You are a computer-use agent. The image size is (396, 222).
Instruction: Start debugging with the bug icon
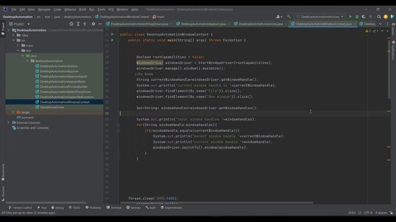357,17
